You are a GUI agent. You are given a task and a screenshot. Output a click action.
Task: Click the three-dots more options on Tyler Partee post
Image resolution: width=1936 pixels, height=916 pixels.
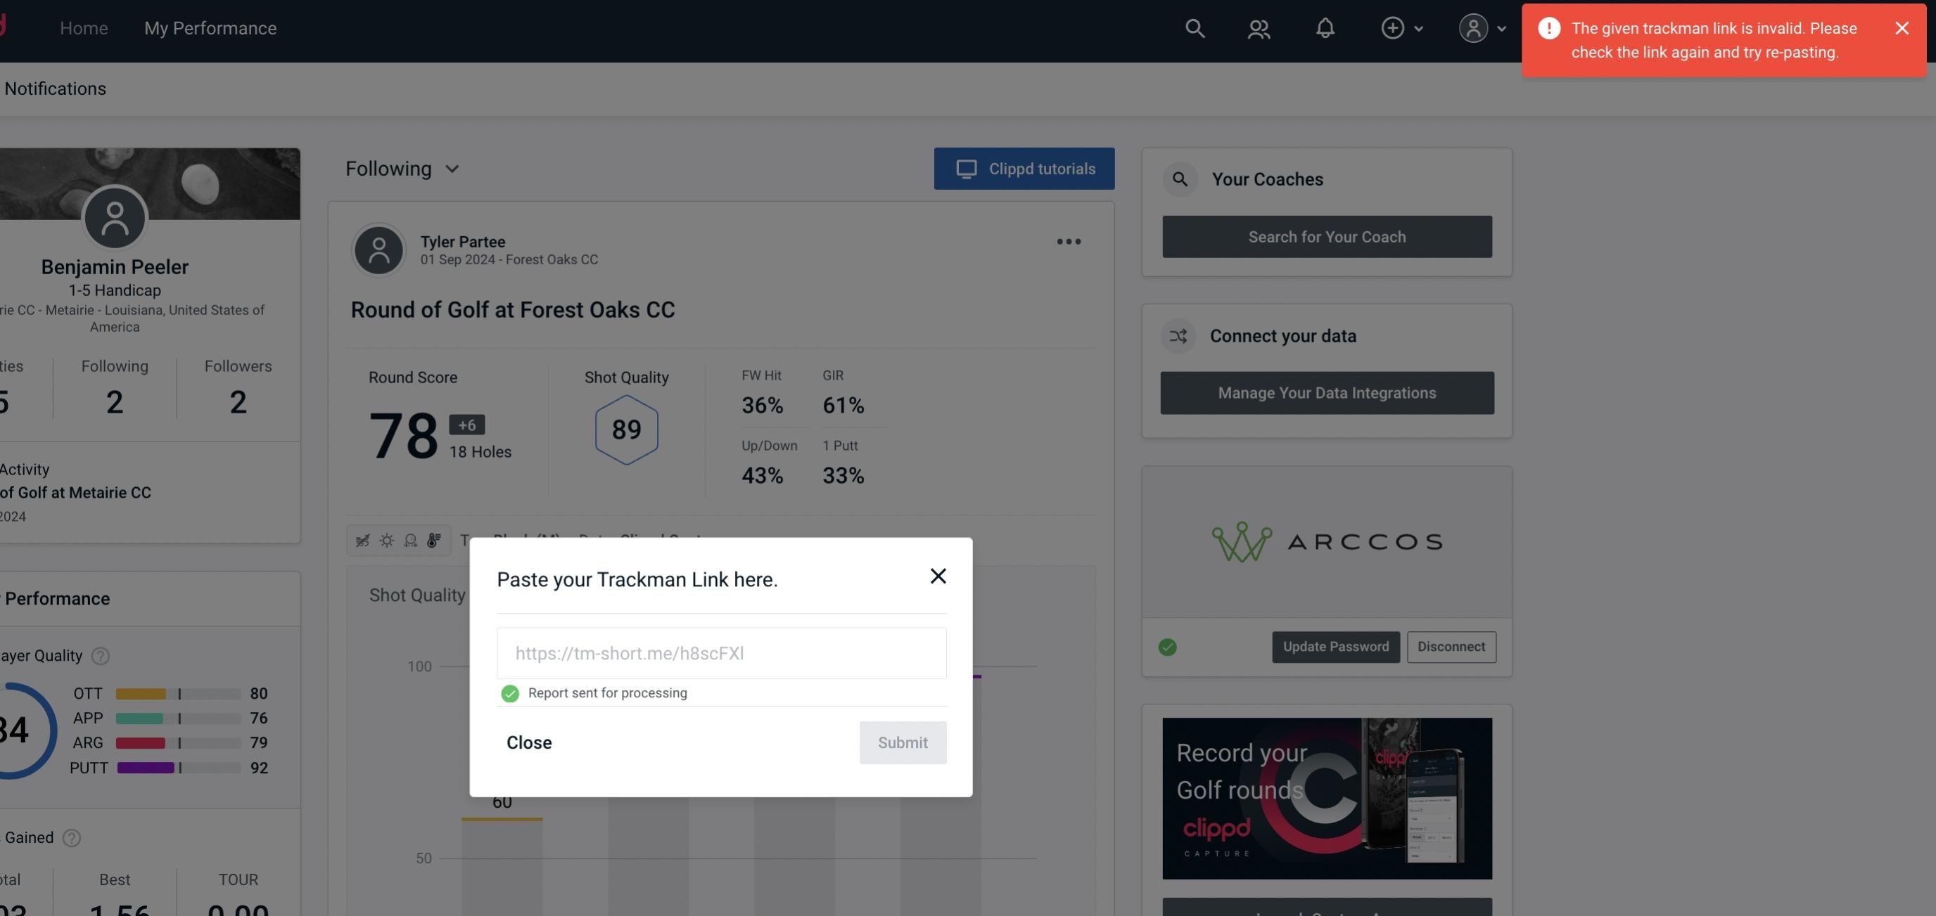1069,242
